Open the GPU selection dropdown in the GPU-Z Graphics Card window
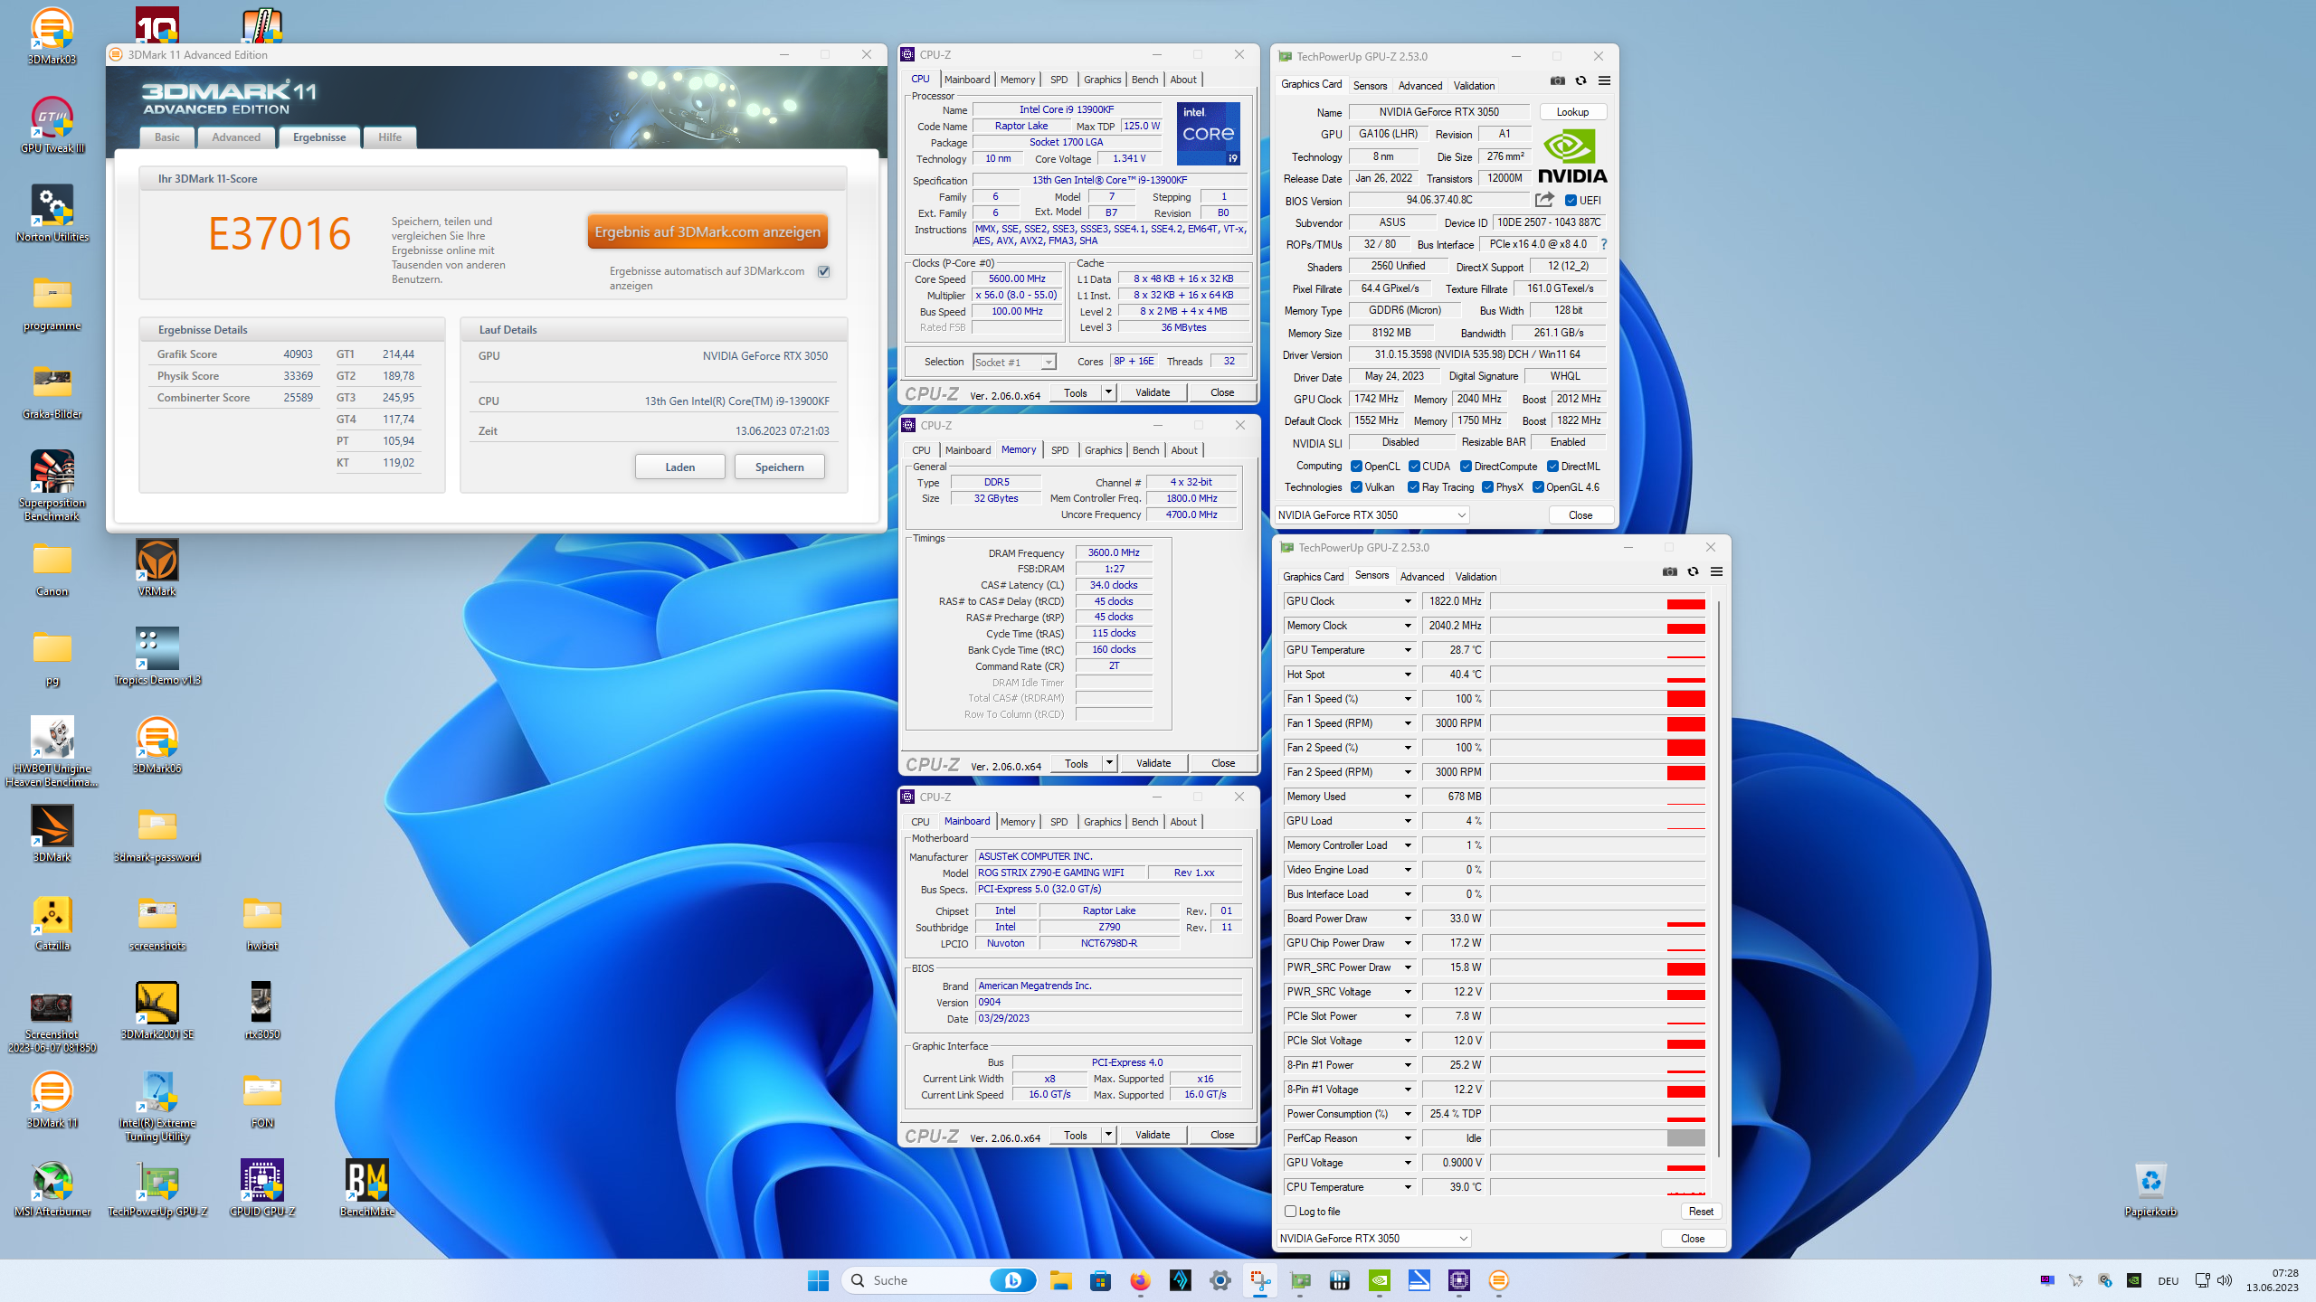Image resolution: width=2316 pixels, height=1302 pixels. click(x=1372, y=514)
